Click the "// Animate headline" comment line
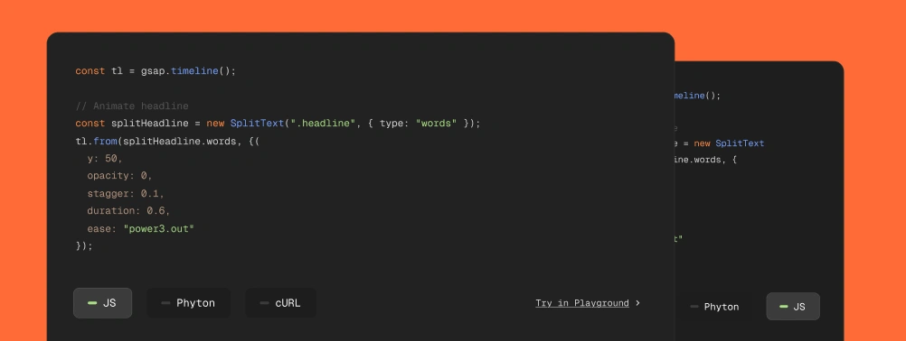 coord(132,106)
